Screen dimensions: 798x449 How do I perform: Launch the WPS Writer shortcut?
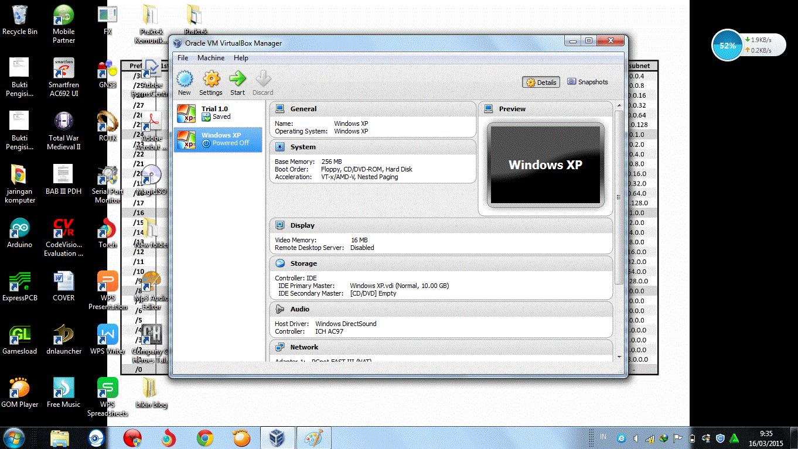coord(108,340)
